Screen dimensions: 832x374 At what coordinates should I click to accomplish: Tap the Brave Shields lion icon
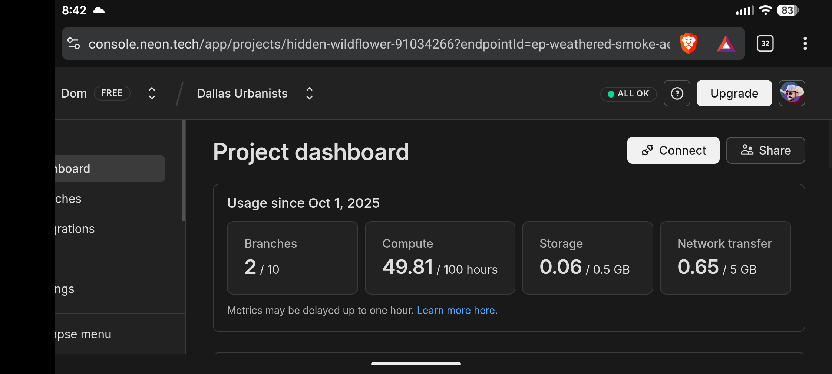click(689, 44)
